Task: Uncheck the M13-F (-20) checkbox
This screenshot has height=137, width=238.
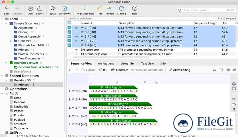Action: click(x=69, y=28)
